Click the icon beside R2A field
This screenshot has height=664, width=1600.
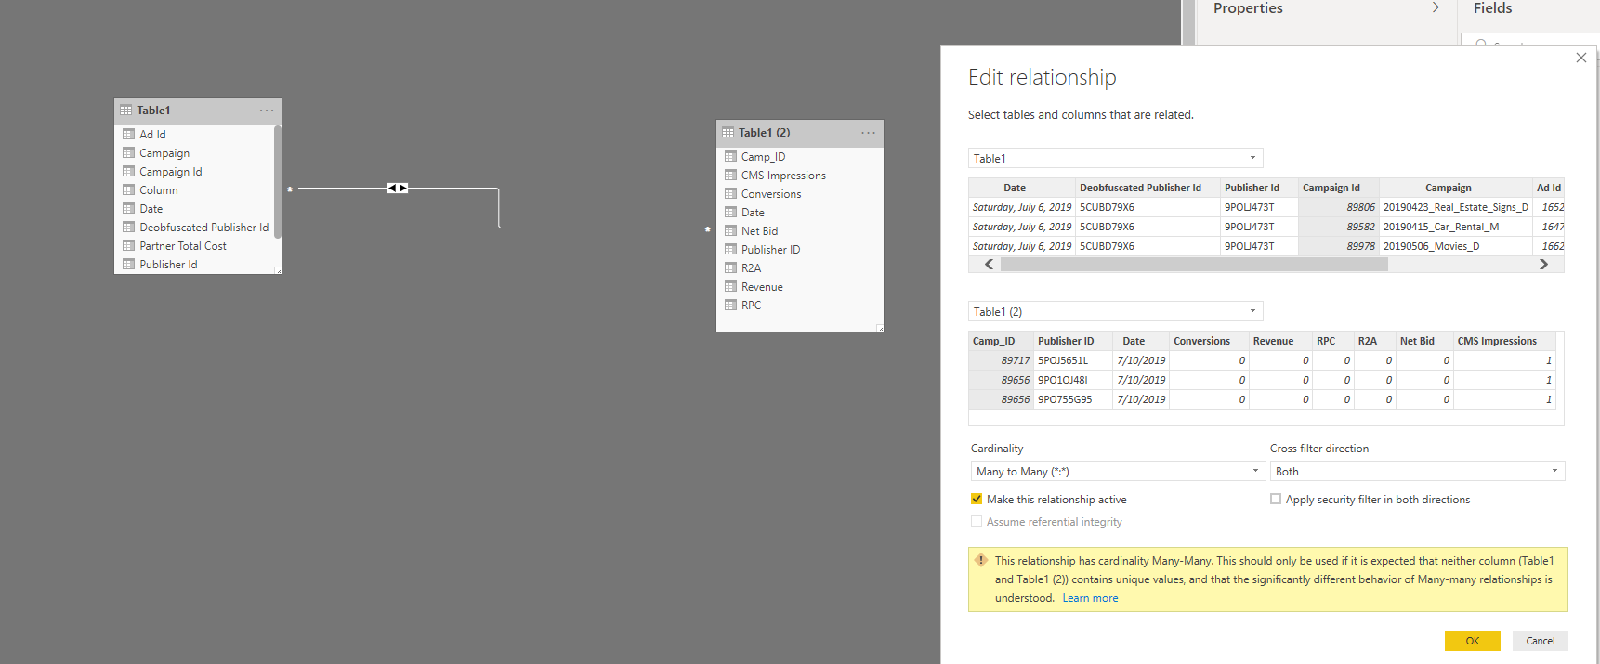tap(730, 268)
